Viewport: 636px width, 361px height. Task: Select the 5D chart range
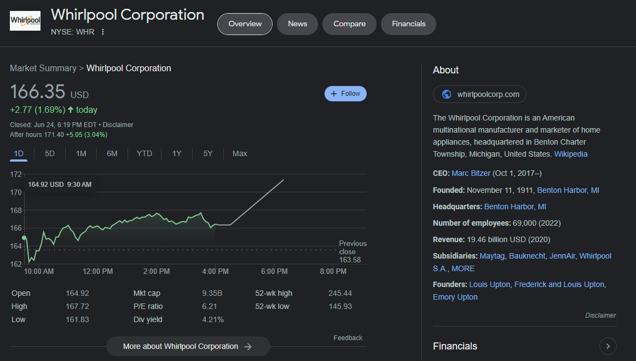(x=49, y=153)
